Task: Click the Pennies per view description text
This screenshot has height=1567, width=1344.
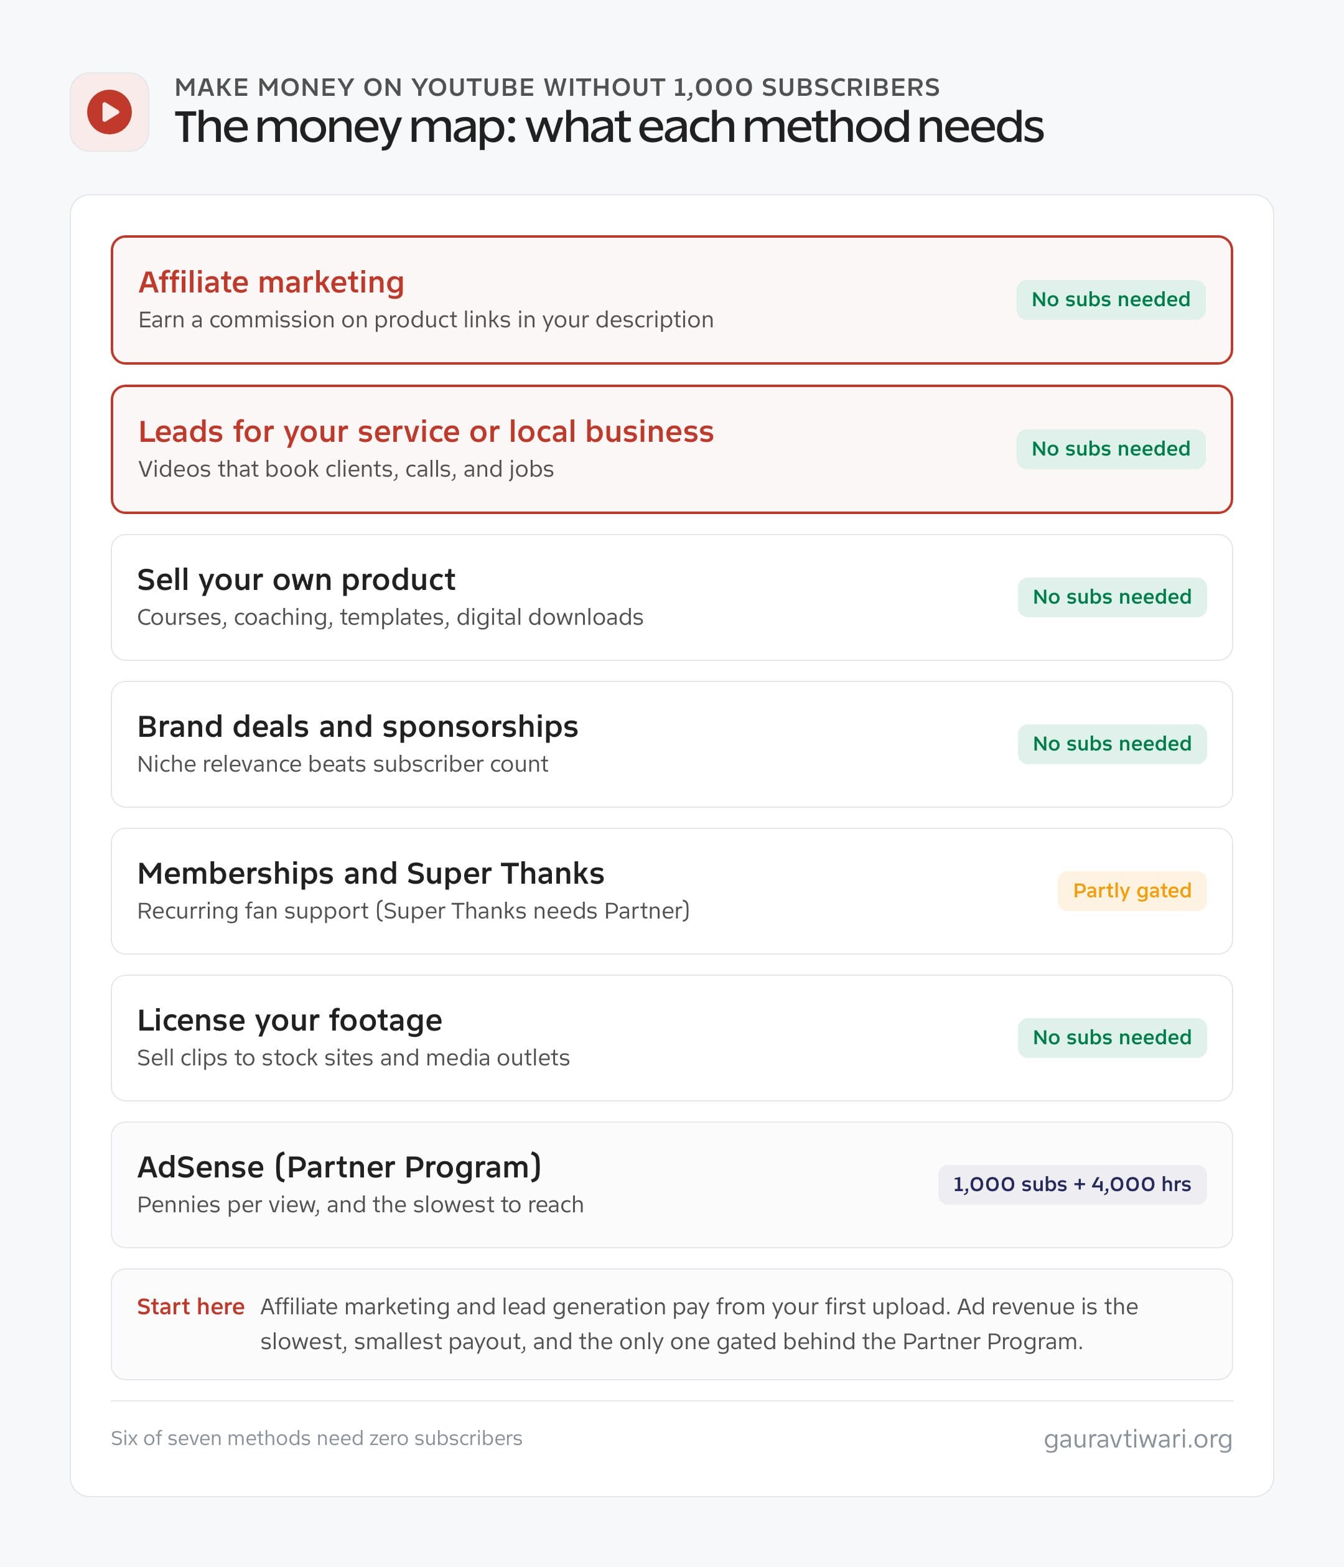Action: (360, 1205)
